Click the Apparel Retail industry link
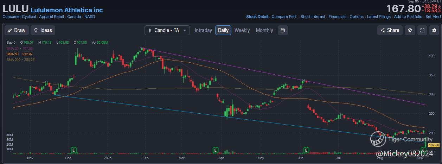The image size is (442, 164). [x=52, y=17]
